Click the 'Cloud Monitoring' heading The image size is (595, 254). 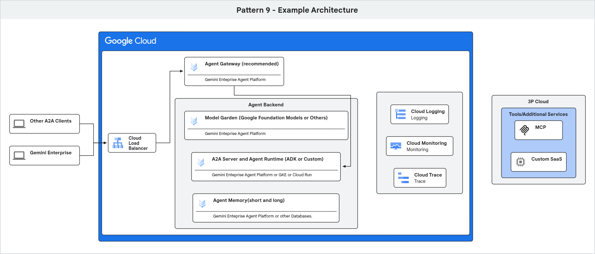point(427,143)
